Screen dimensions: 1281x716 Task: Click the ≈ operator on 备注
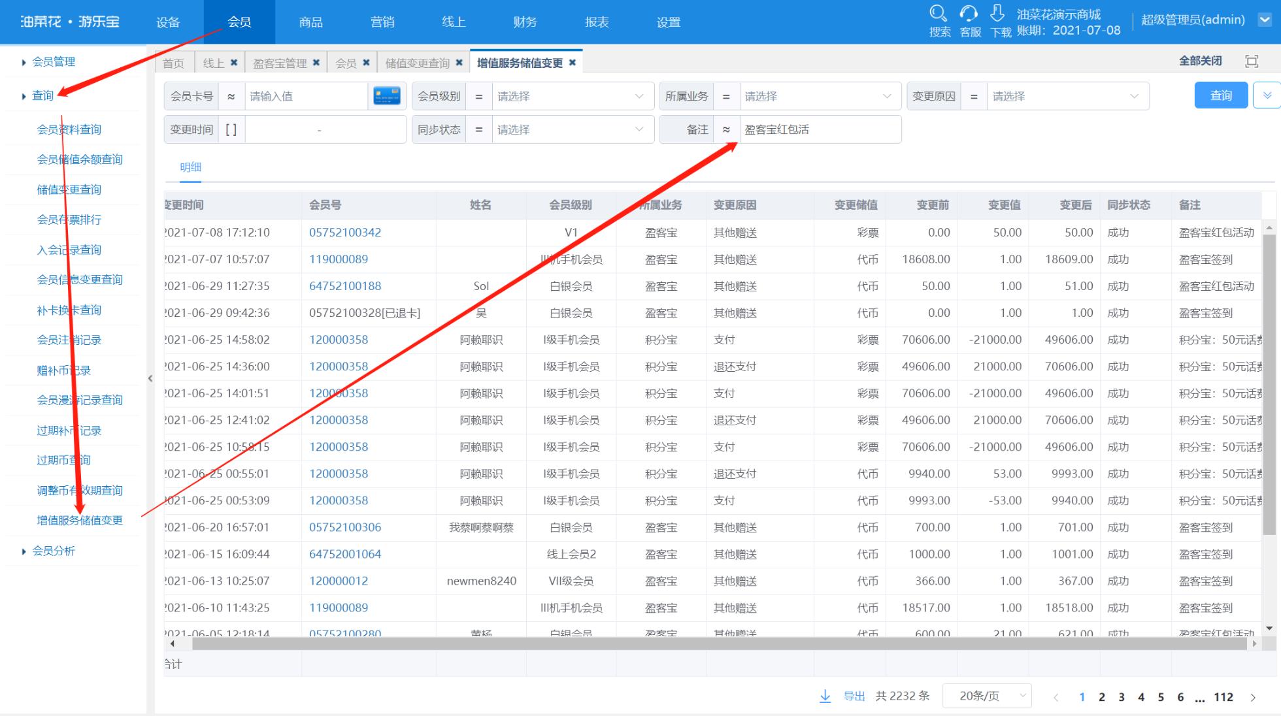[x=726, y=129]
